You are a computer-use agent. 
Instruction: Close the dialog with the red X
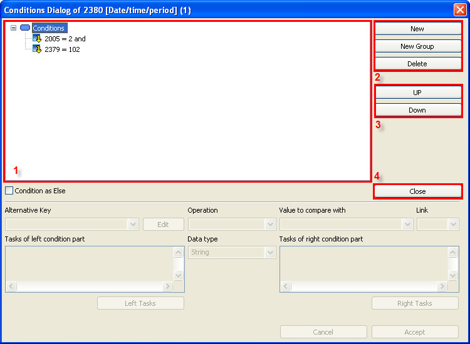(x=459, y=10)
